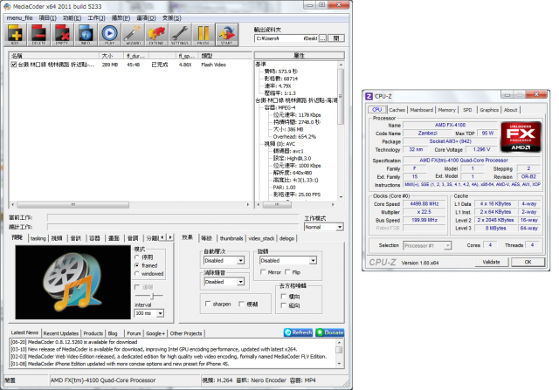Image resolution: width=559 pixels, height=390 pixels.
Task: Enable the Flip checkbox
Action: (x=287, y=272)
